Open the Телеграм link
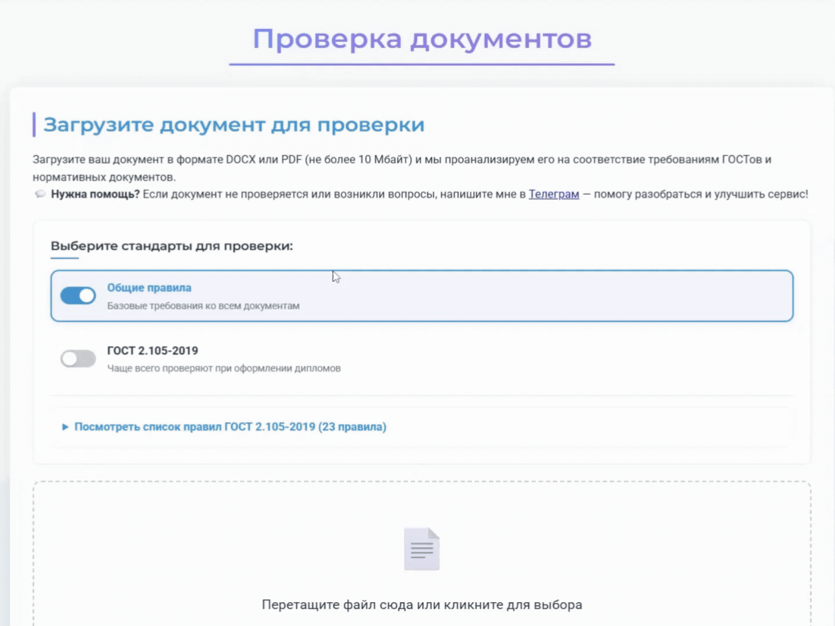The image size is (835, 626). (553, 194)
